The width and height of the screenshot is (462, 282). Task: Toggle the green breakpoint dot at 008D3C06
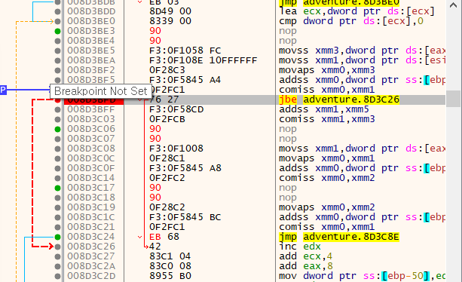tap(57, 129)
